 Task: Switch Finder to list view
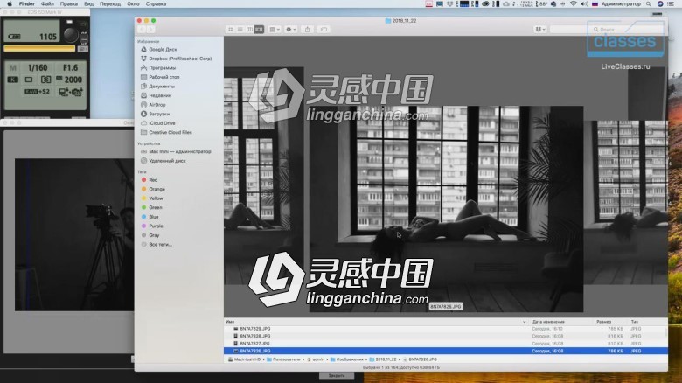240,29
